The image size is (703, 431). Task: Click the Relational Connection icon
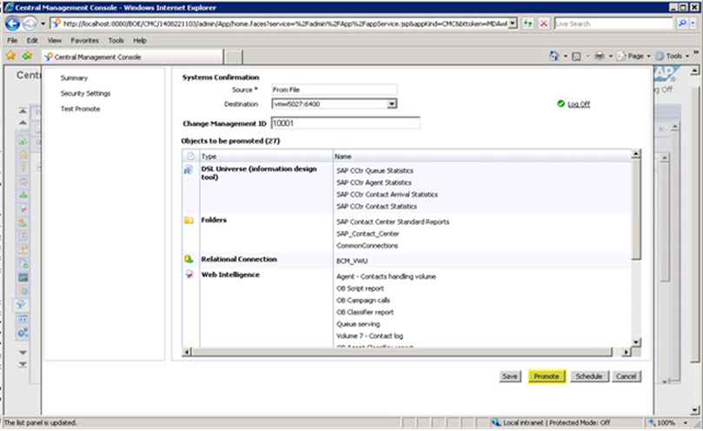click(x=189, y=259)
